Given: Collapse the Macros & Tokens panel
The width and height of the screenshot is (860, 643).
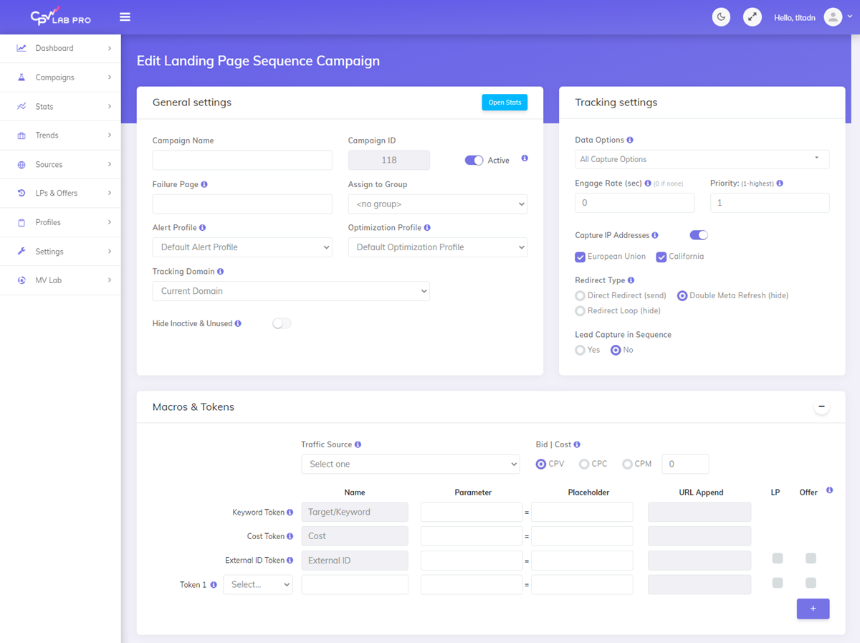Looking at the screenshot, I should click(x=822, y=407).
